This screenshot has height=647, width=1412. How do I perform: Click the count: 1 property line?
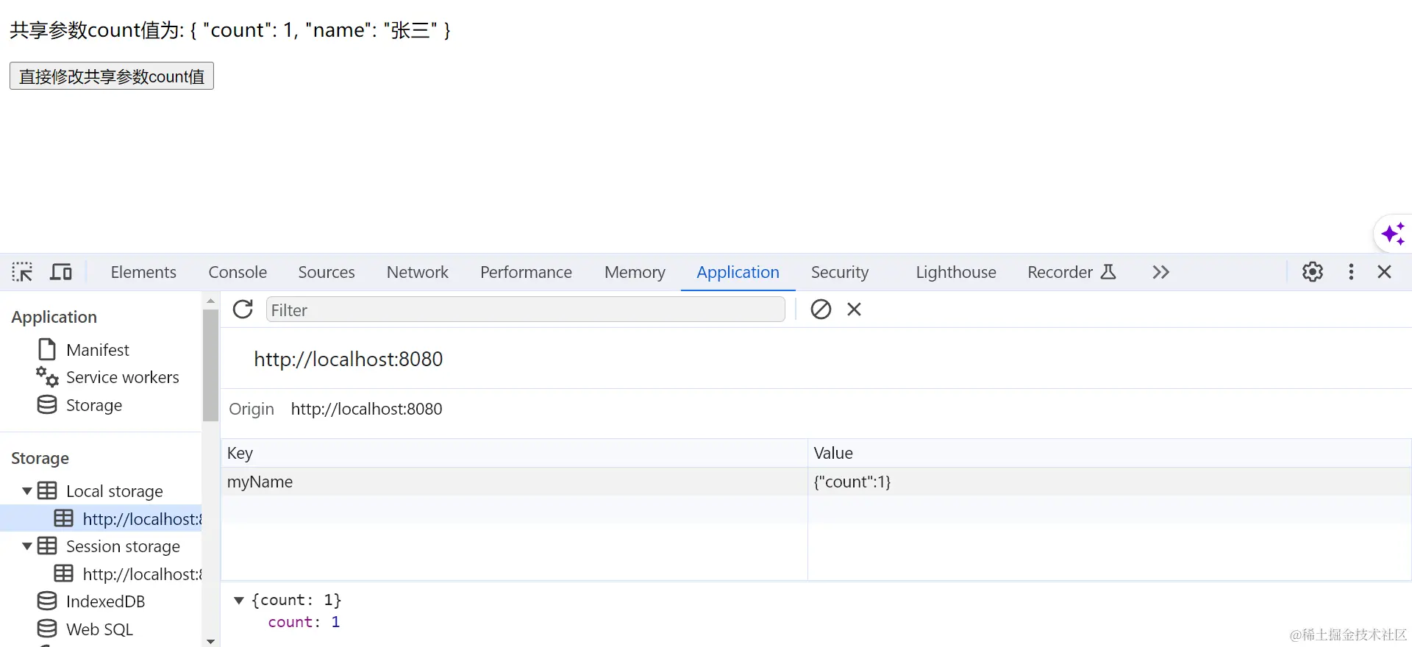point(304,622)
